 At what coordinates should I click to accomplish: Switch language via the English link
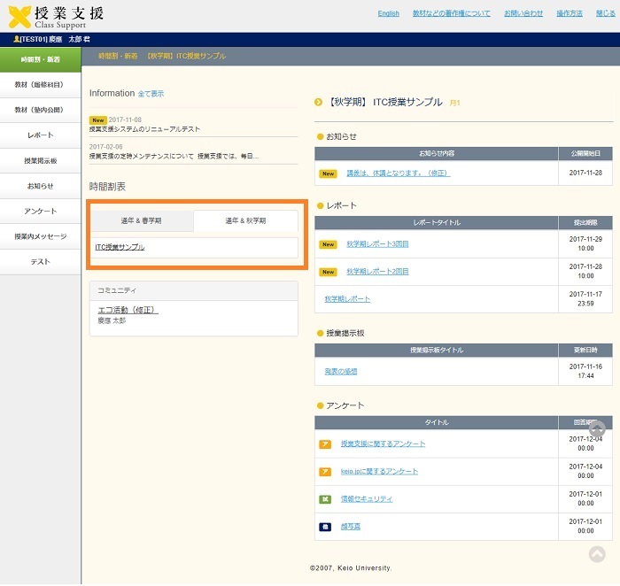(x=388, y=14)
